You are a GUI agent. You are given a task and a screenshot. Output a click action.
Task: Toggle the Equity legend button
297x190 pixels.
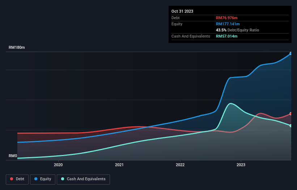pos(43,179)
